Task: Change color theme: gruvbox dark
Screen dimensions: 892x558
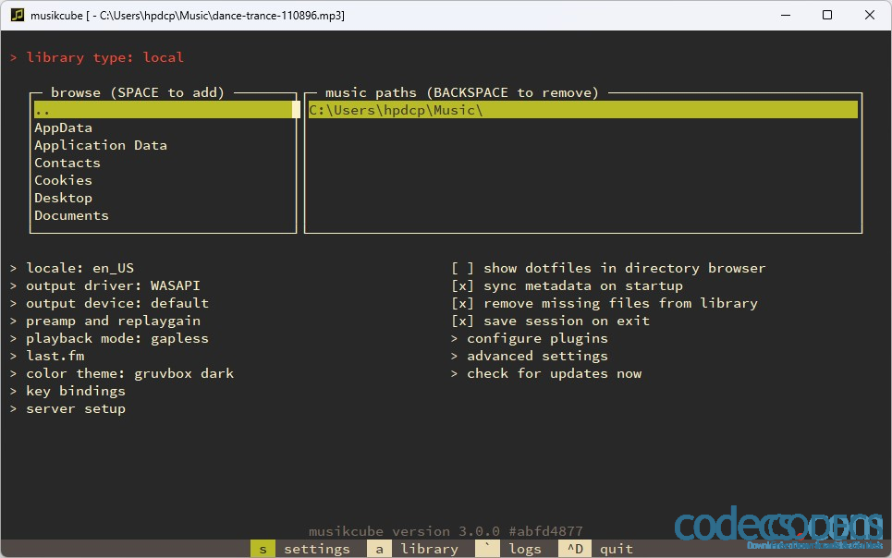Action: click(x=122, y=374)
